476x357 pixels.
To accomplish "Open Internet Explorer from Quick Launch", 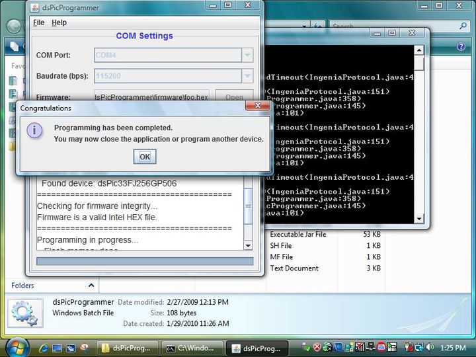I will coord(44,348).
